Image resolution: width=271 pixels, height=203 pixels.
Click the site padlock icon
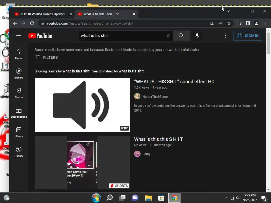pyautogui.click(x=42, y=23)
